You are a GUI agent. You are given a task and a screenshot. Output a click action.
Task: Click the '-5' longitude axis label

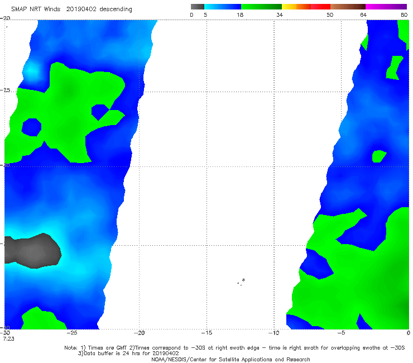point(341,333)
